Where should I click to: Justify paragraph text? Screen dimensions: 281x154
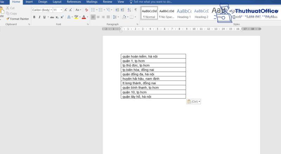click(108, 17)
